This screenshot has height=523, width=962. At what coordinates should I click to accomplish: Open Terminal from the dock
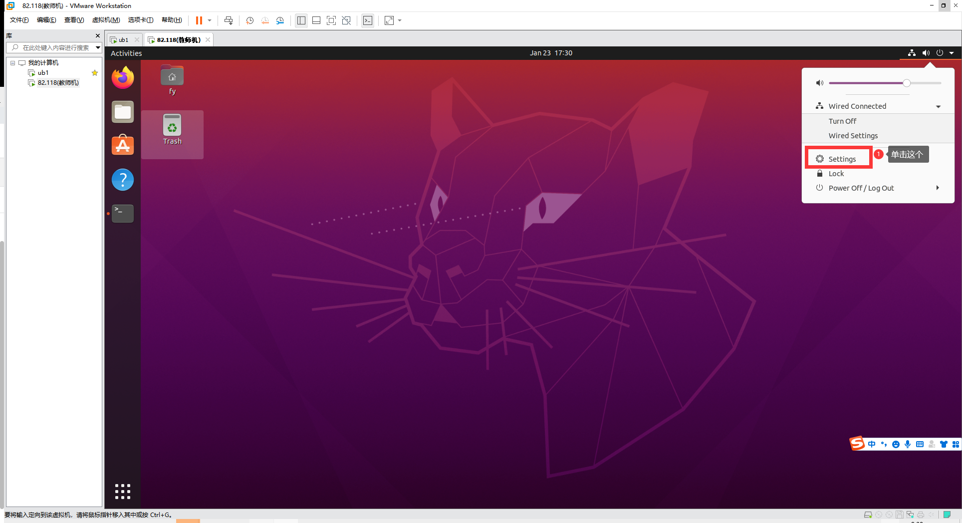coord(123,213)
